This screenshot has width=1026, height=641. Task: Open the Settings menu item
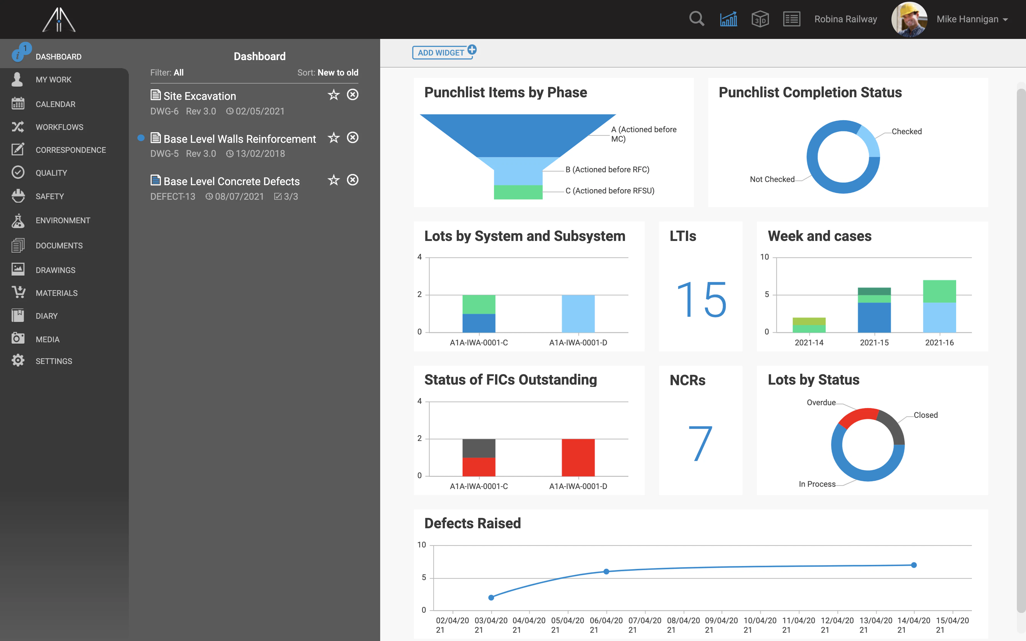pos(54,361)
